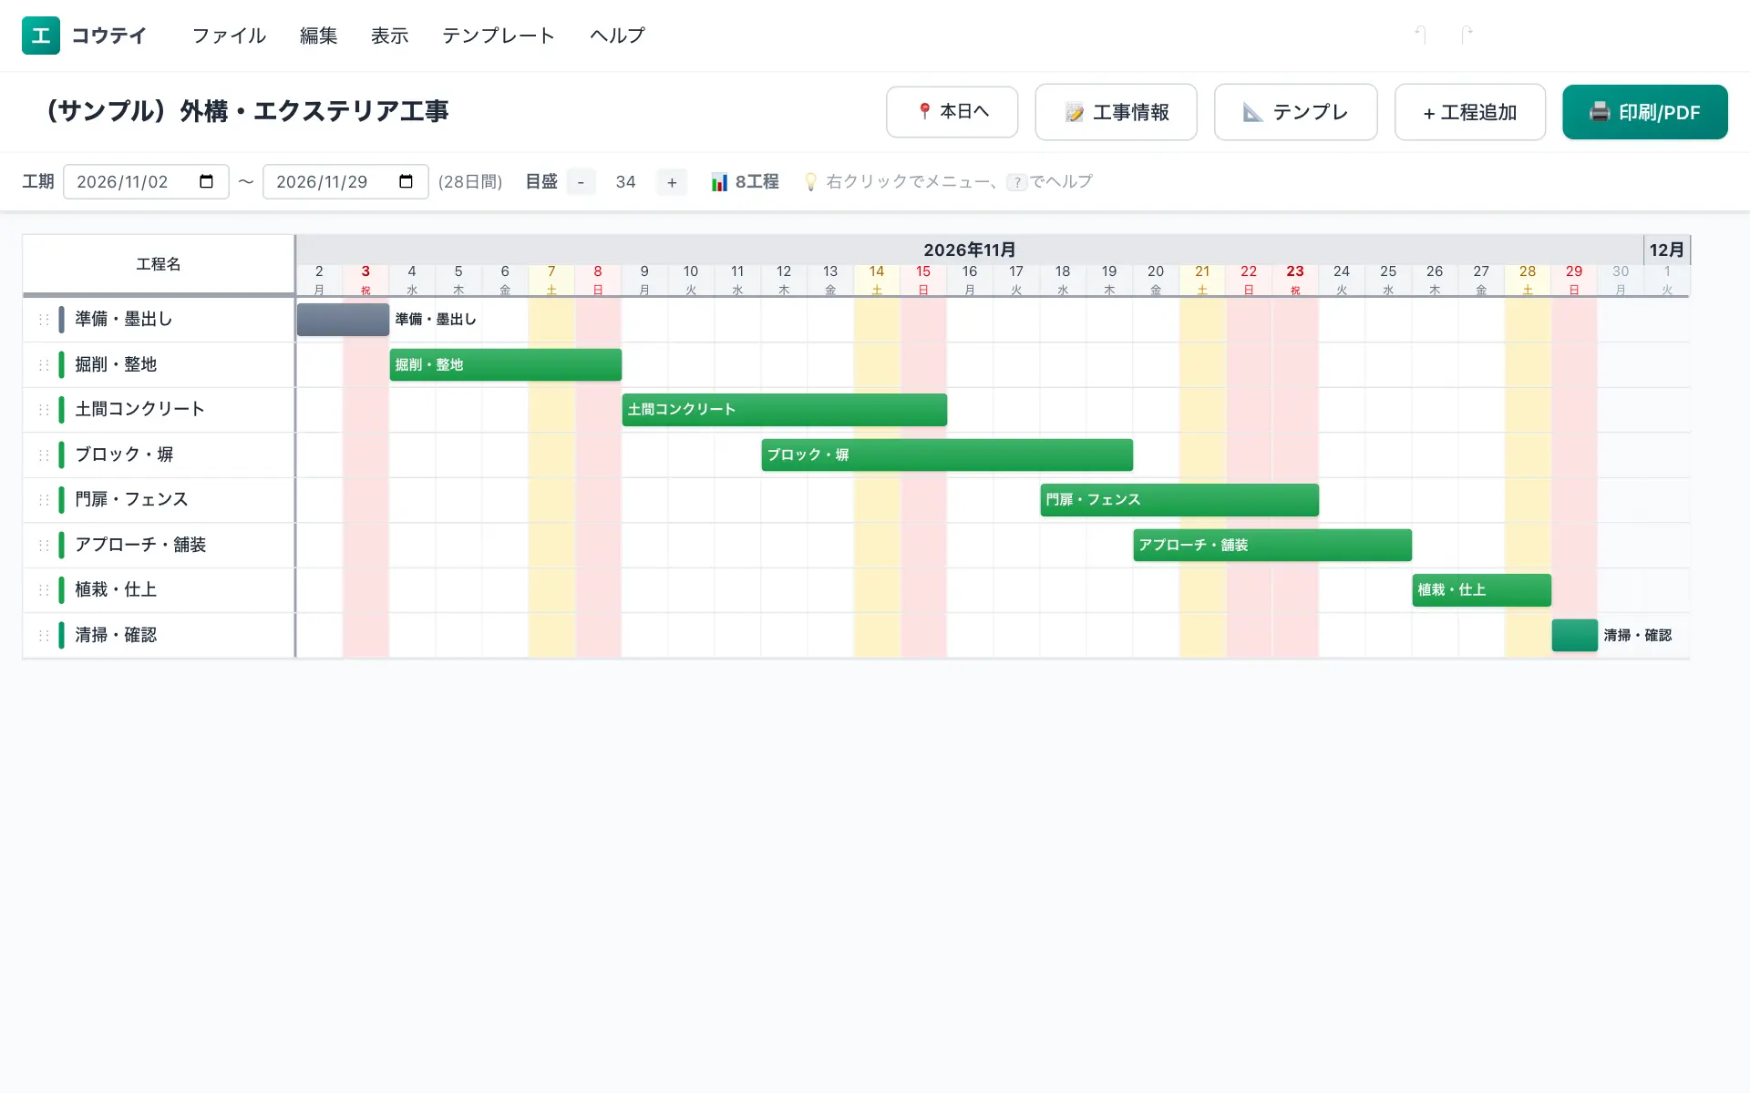Click drag handle for 清掃・確認 row
1750x1093 pixels.
coord(44,635)
